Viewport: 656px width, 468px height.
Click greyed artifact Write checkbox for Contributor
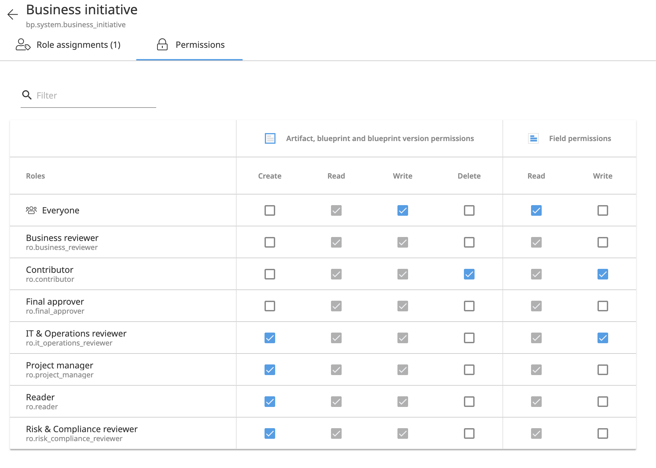click(403, 274)
